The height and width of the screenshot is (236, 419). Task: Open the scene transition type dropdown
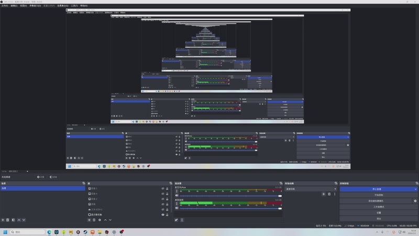[311, 189]
